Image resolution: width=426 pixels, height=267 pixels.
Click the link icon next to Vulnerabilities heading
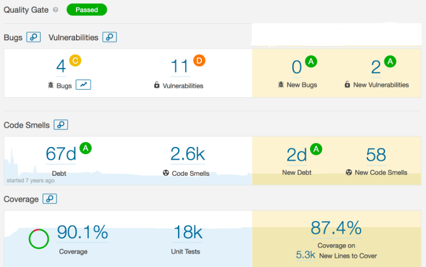tap(110, 38)
